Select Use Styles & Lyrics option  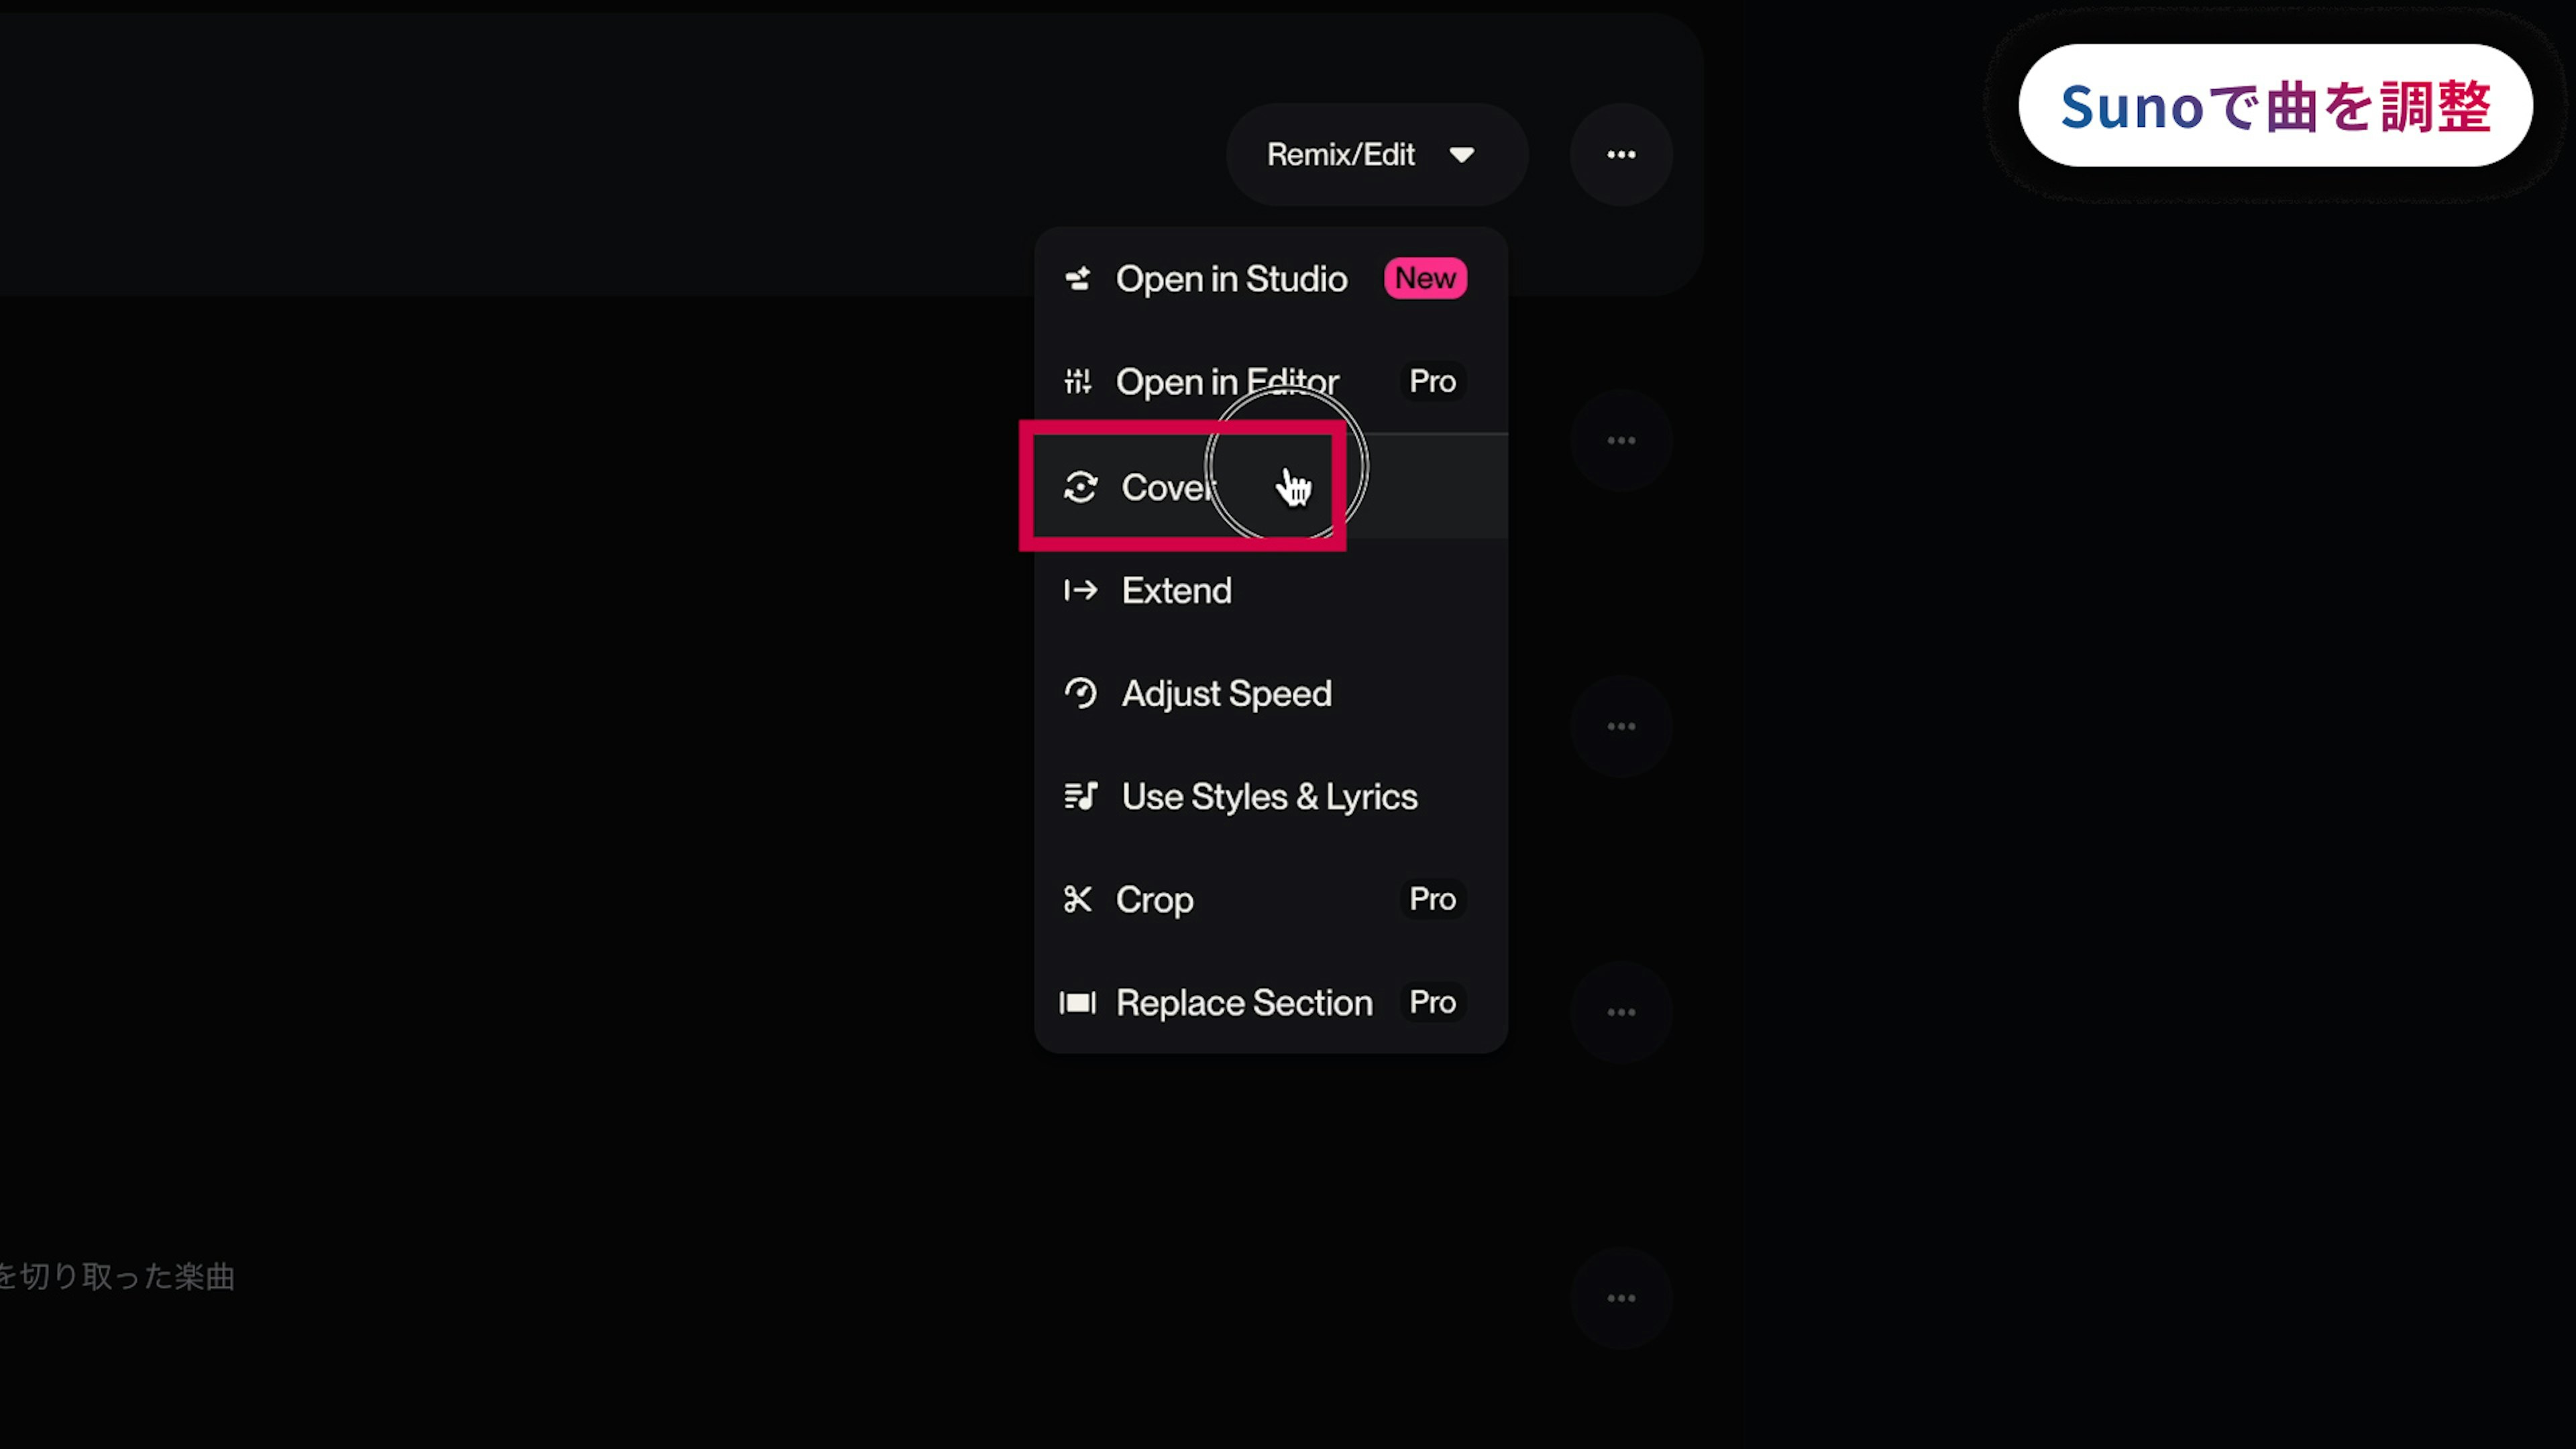1269,796
